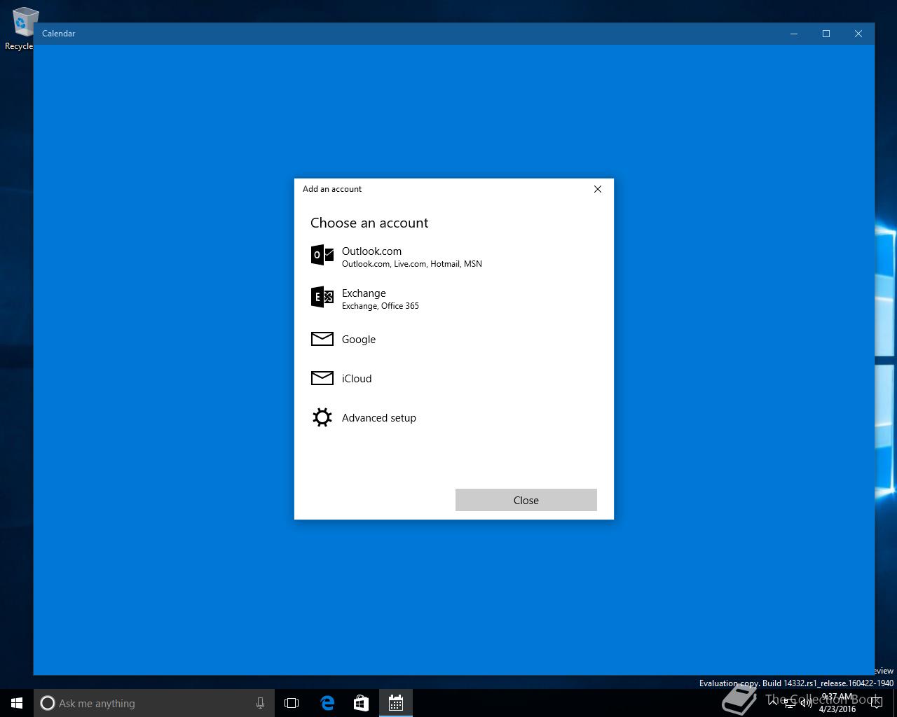This screenshot has height=717, width=897.
Task: Select the Outlook.com account option
Action: pyautogui.click(x=453, y=256)
